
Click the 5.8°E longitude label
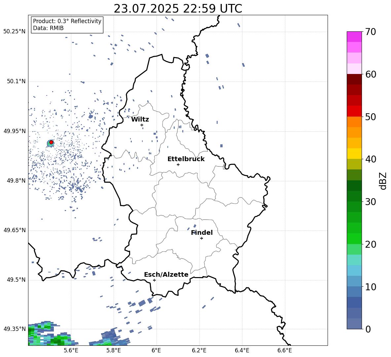[114, 350]
